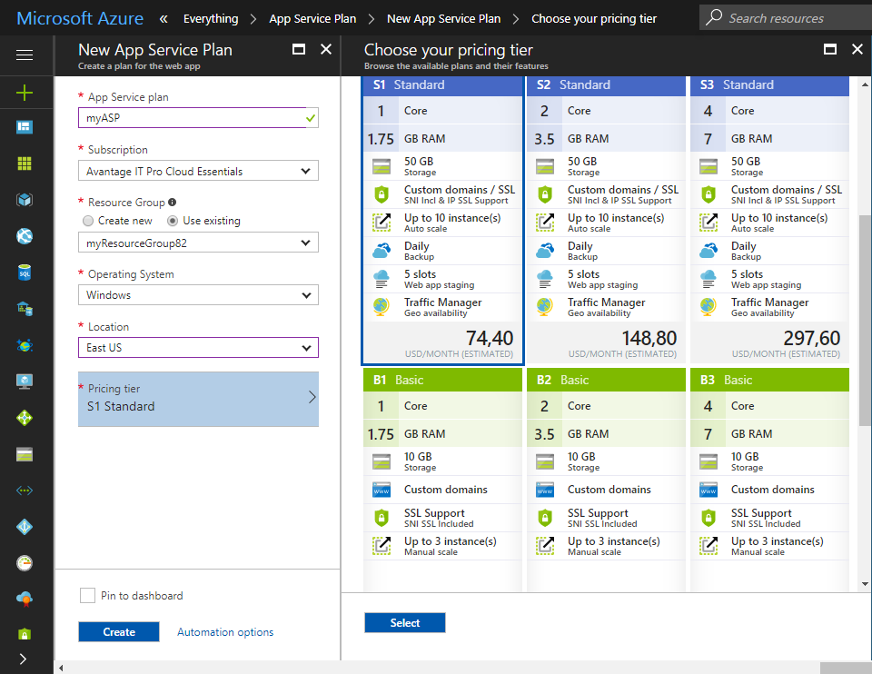Click the Select button

click(405, 623)
